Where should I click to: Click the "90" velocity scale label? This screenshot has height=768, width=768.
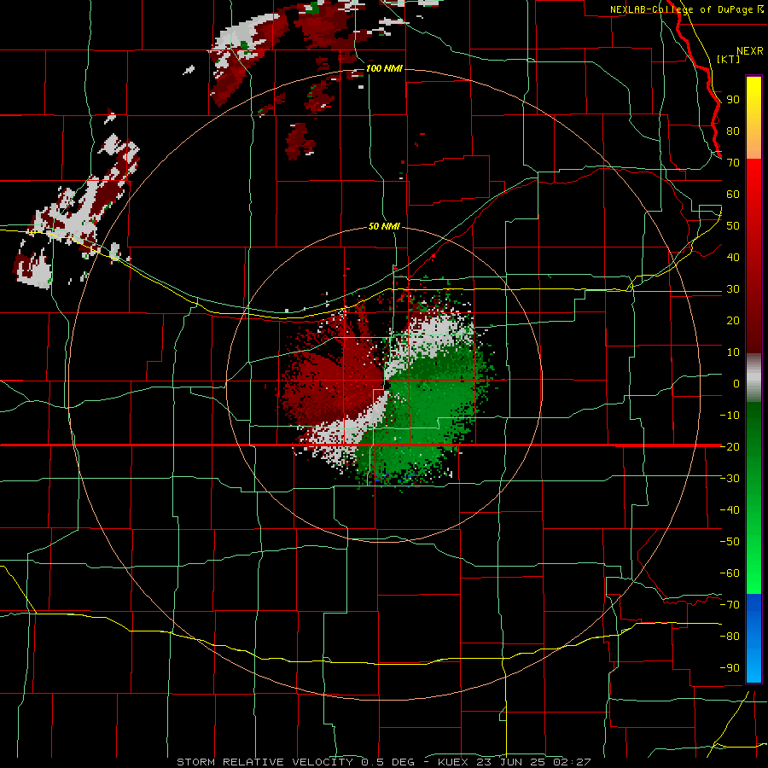733,100
